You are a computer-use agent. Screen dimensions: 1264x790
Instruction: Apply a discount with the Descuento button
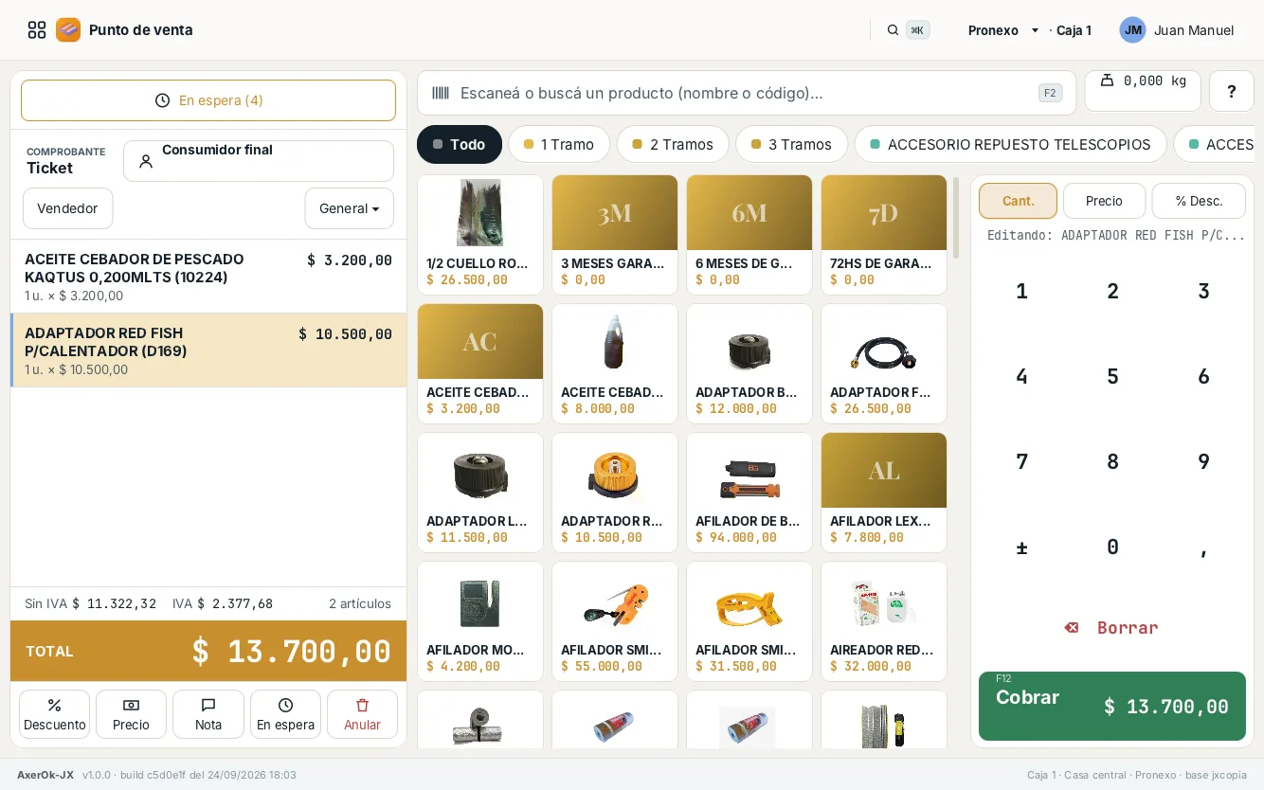[55, 714]
